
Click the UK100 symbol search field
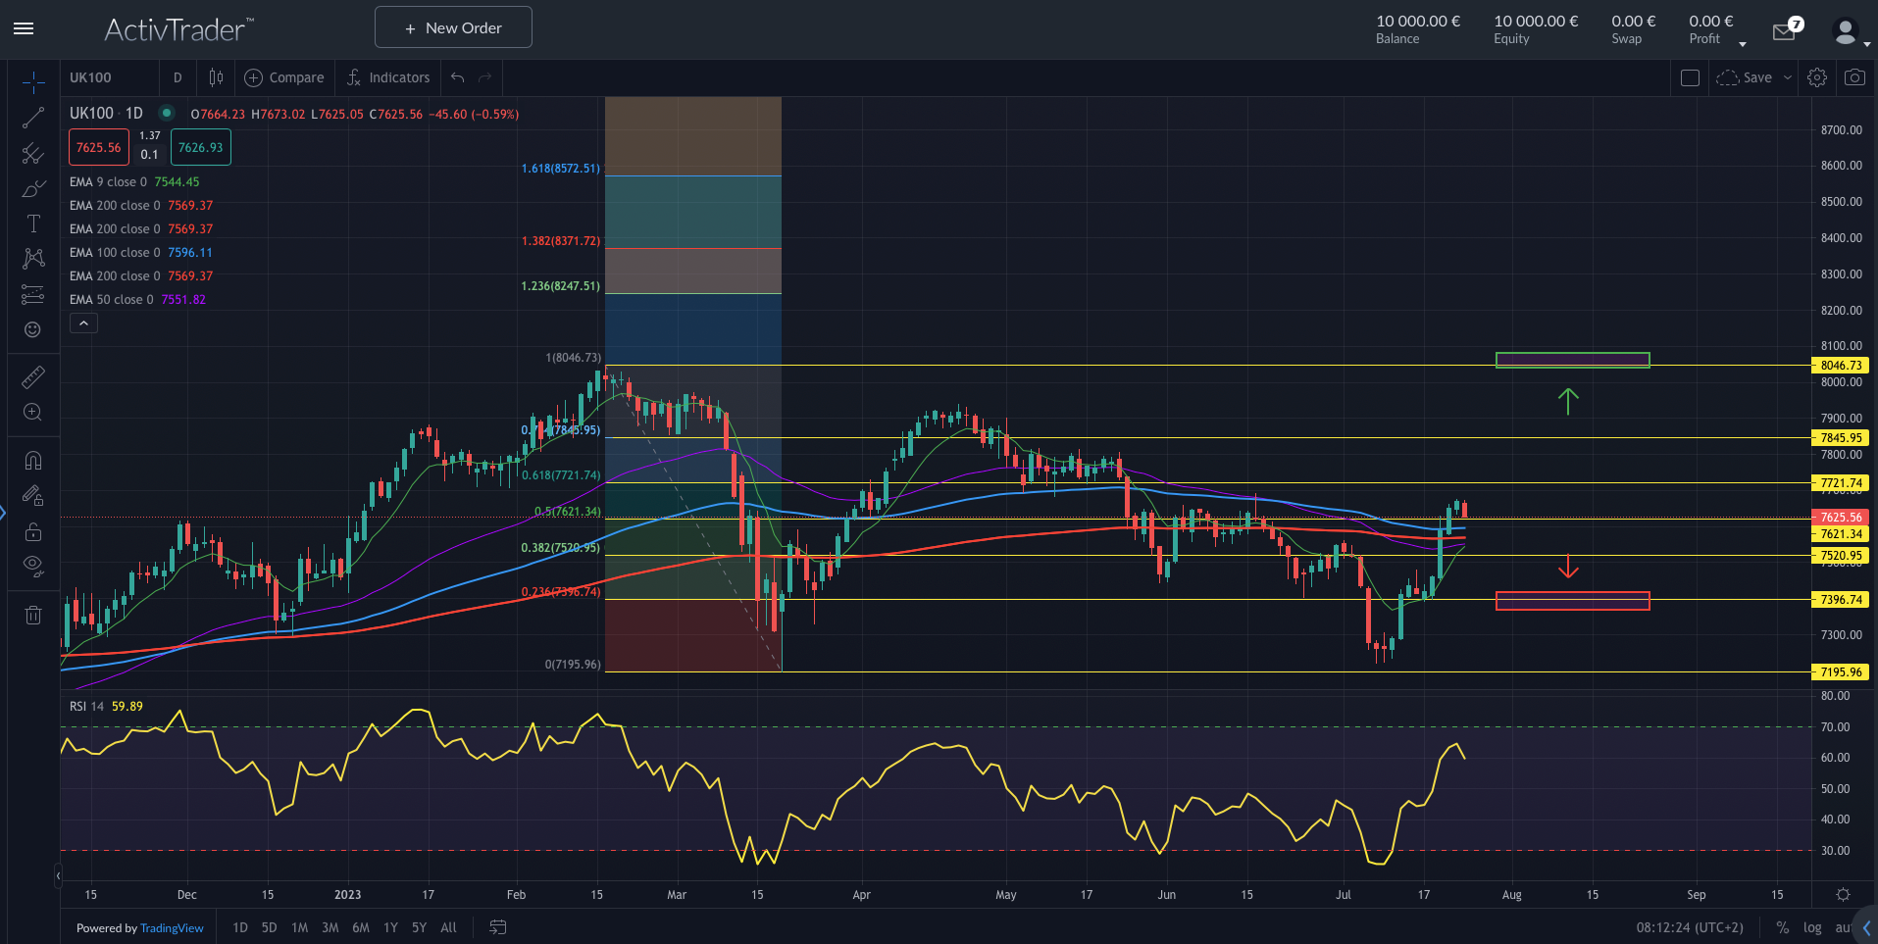point(108,77)
